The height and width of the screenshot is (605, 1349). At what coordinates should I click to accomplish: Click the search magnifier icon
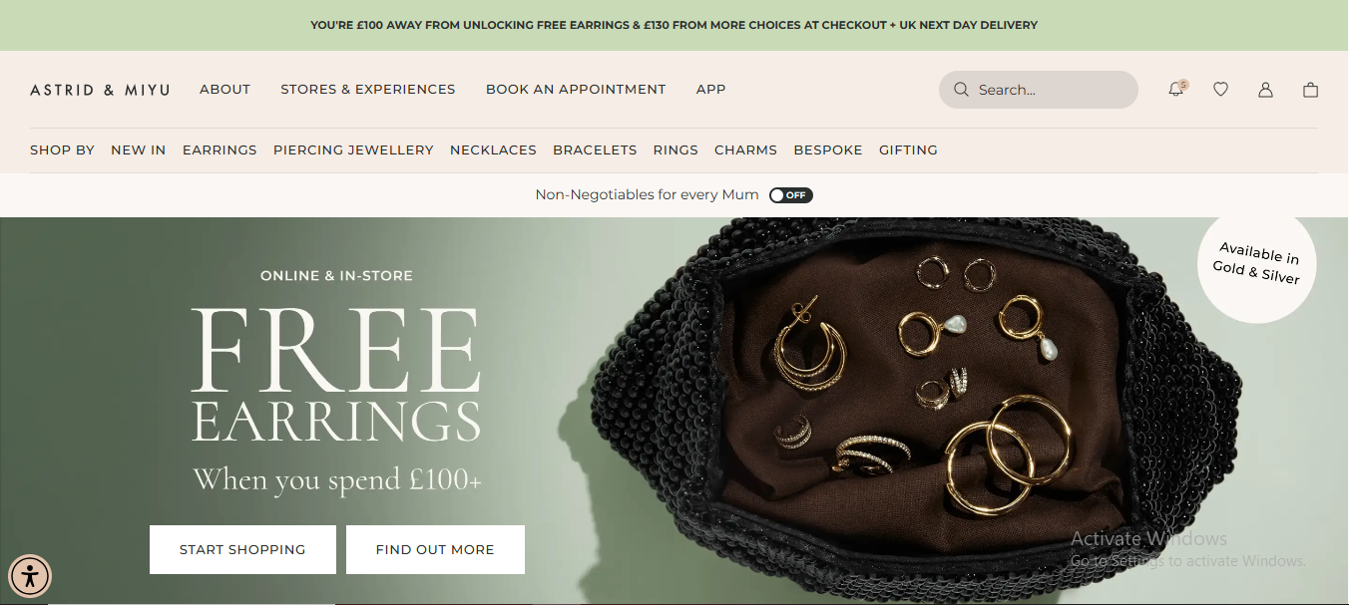(x=961, y=90)
